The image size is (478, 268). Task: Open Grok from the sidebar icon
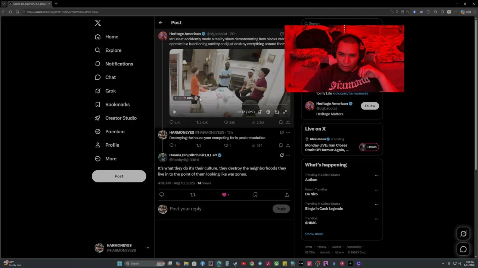click(x=98, y=91)
